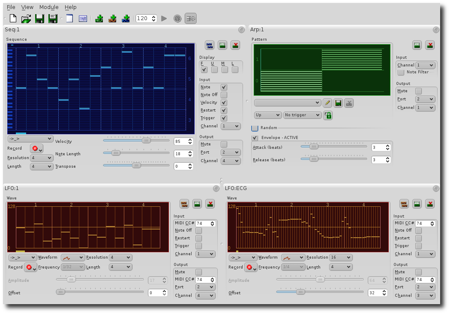The height and width of the screenshot is (314, 450).
Task: Click the Open file folder icon
Action: click(26, 18)
